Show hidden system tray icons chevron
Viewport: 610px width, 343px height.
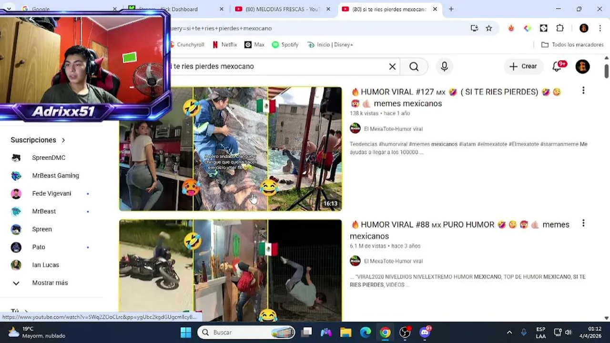pos(509,332)
